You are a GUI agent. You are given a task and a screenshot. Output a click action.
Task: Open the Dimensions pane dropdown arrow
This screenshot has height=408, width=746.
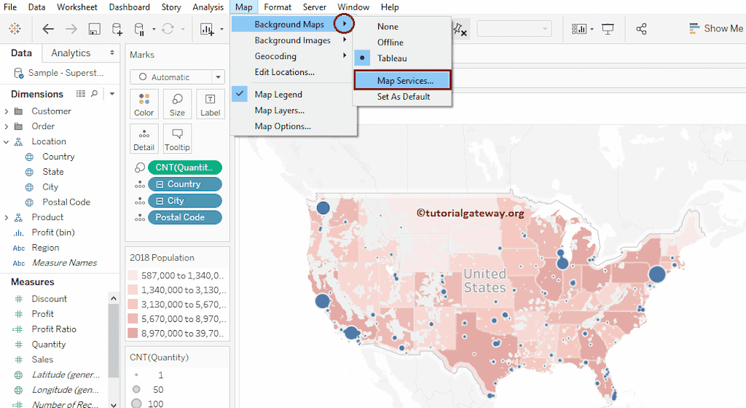(x=112, y=94)
